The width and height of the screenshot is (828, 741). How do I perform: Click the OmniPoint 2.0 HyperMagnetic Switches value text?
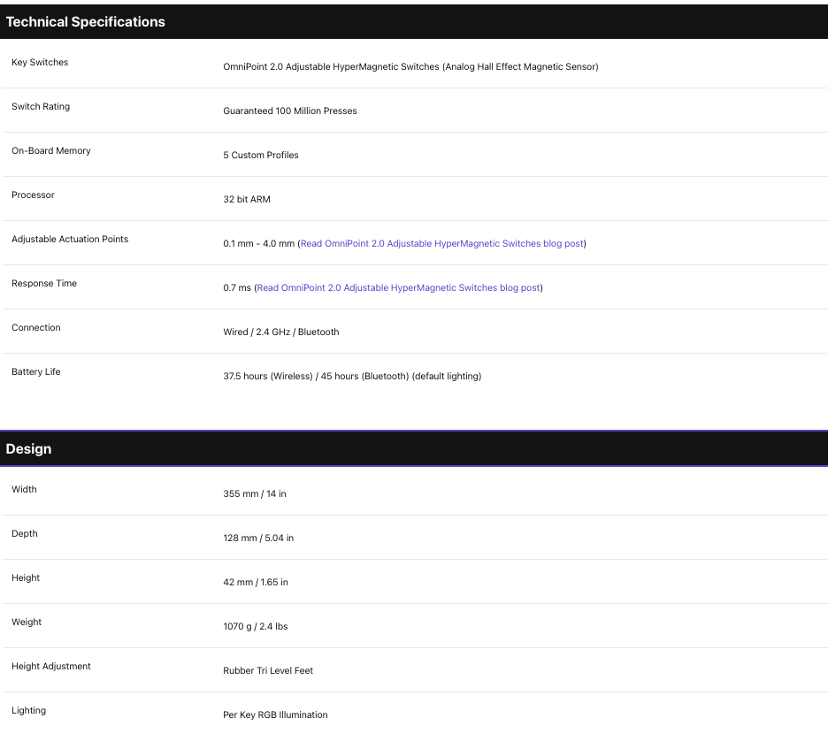pyautogui.click(x=410, y=66)
